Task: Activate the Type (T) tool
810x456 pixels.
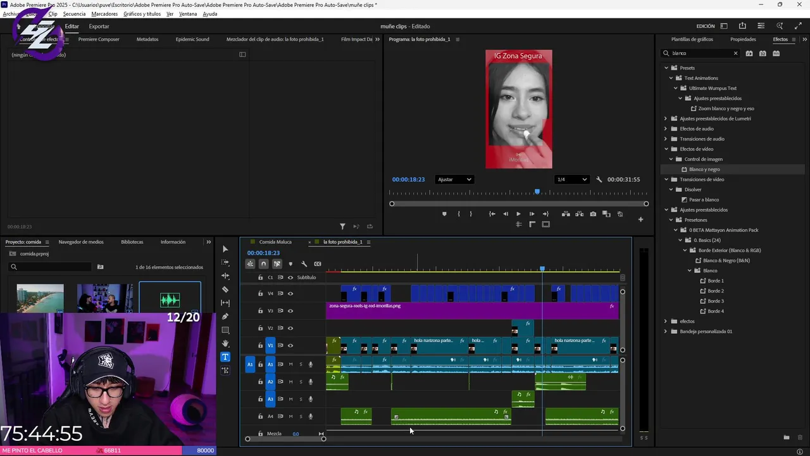Action: tap(225, 357)
